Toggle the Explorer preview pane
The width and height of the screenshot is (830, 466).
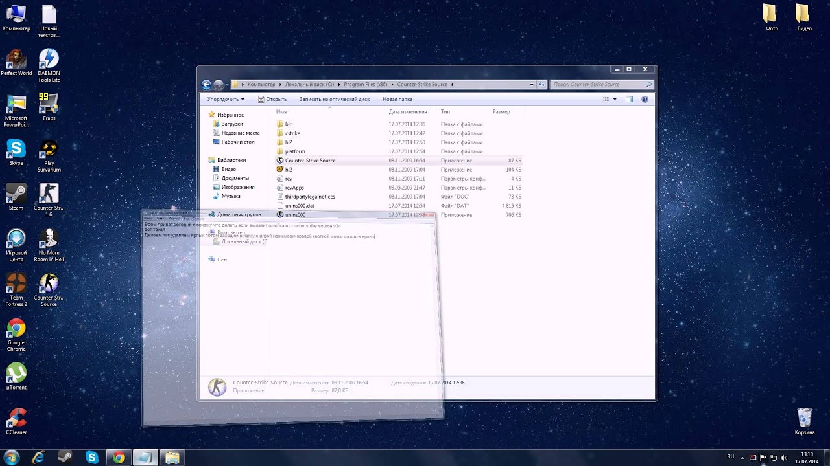coord(629,99)
